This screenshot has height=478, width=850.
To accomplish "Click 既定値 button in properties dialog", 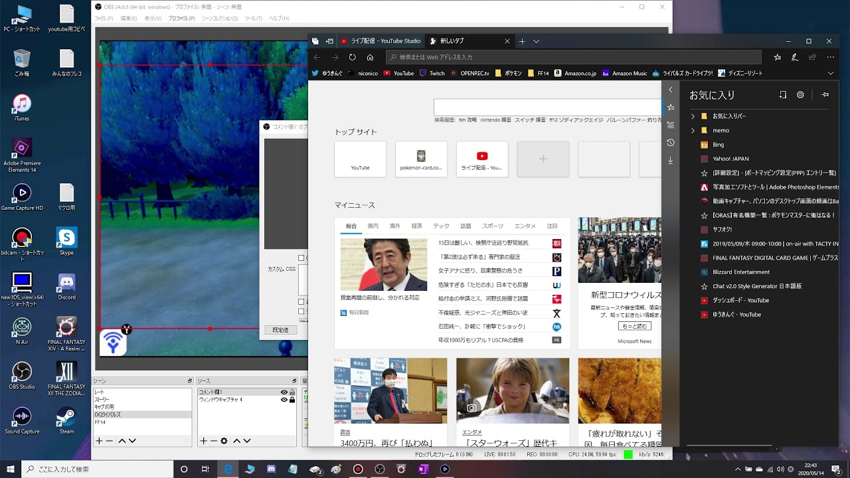I will 281,330.
